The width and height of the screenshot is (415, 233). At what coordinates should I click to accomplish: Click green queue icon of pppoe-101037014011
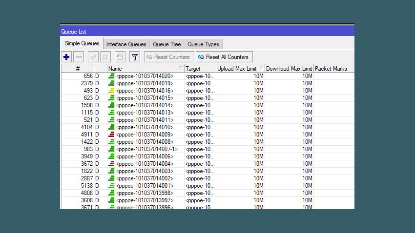pyautogui.click(x=111, y=120)
